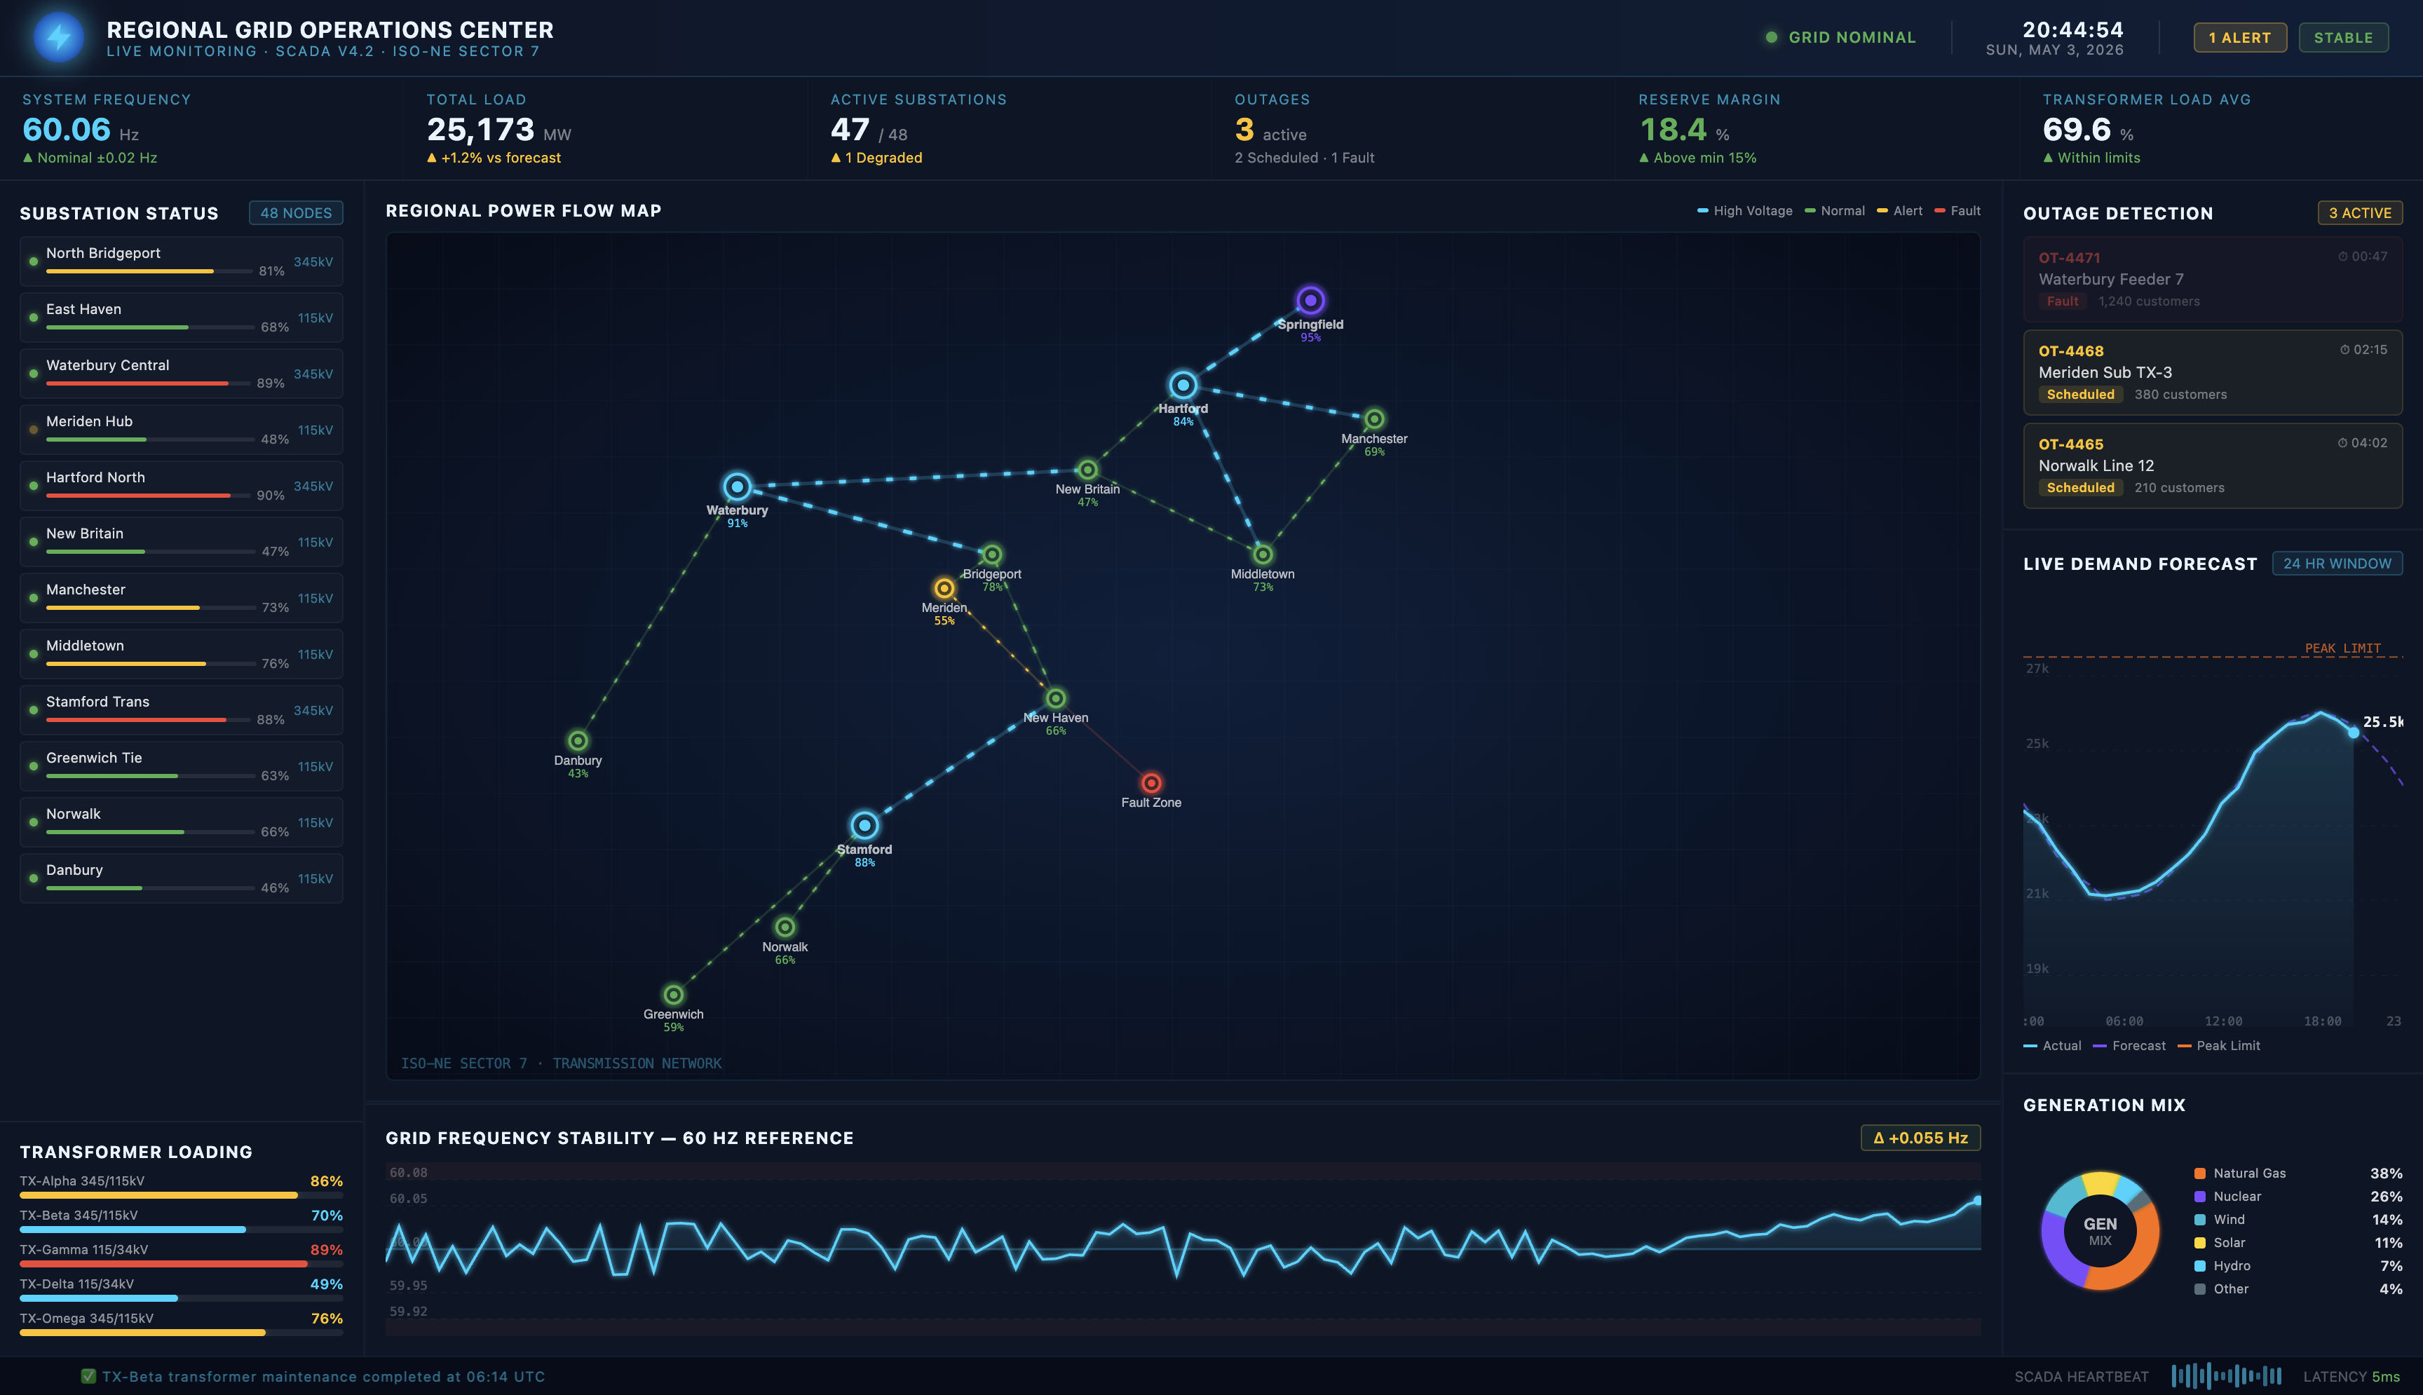Click the LATENCY 5ms status readout
The image size is (2423, 1395).
(x=2351, y=1376)
